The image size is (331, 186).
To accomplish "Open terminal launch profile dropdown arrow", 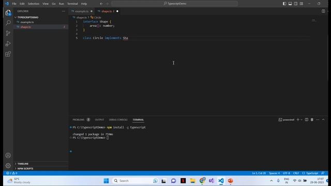I will 302,119.
